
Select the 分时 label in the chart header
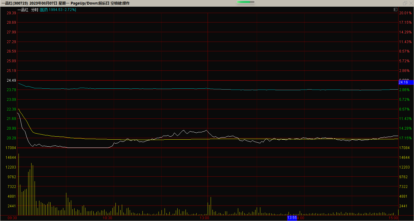(35, 10)
